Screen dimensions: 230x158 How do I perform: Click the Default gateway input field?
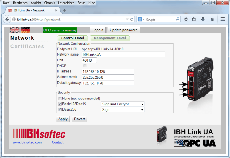(x=108, y=83)
